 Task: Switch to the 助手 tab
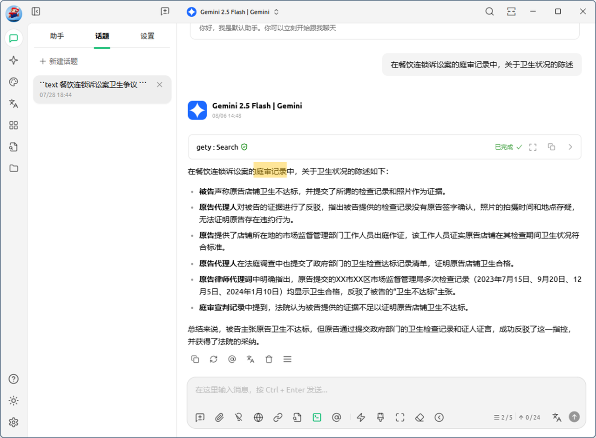coord(57,36)
